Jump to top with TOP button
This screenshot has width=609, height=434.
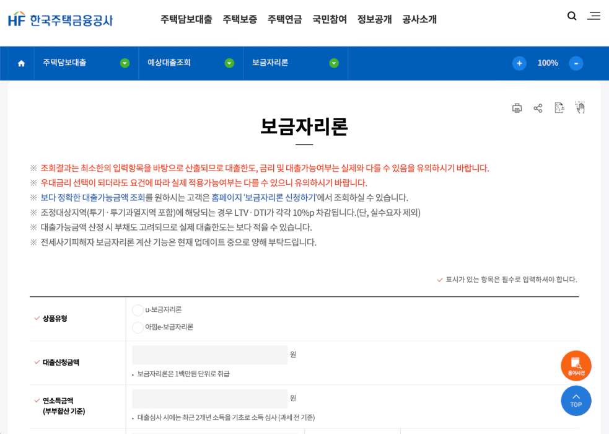576,401
